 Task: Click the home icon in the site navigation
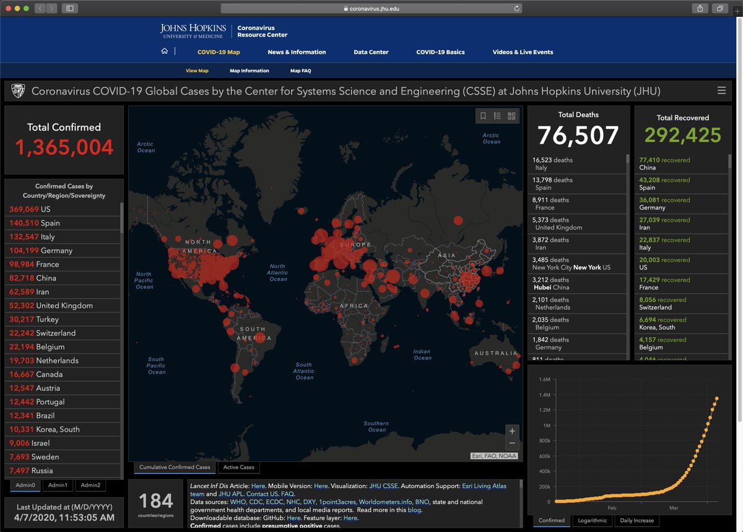tap(164, 51)
